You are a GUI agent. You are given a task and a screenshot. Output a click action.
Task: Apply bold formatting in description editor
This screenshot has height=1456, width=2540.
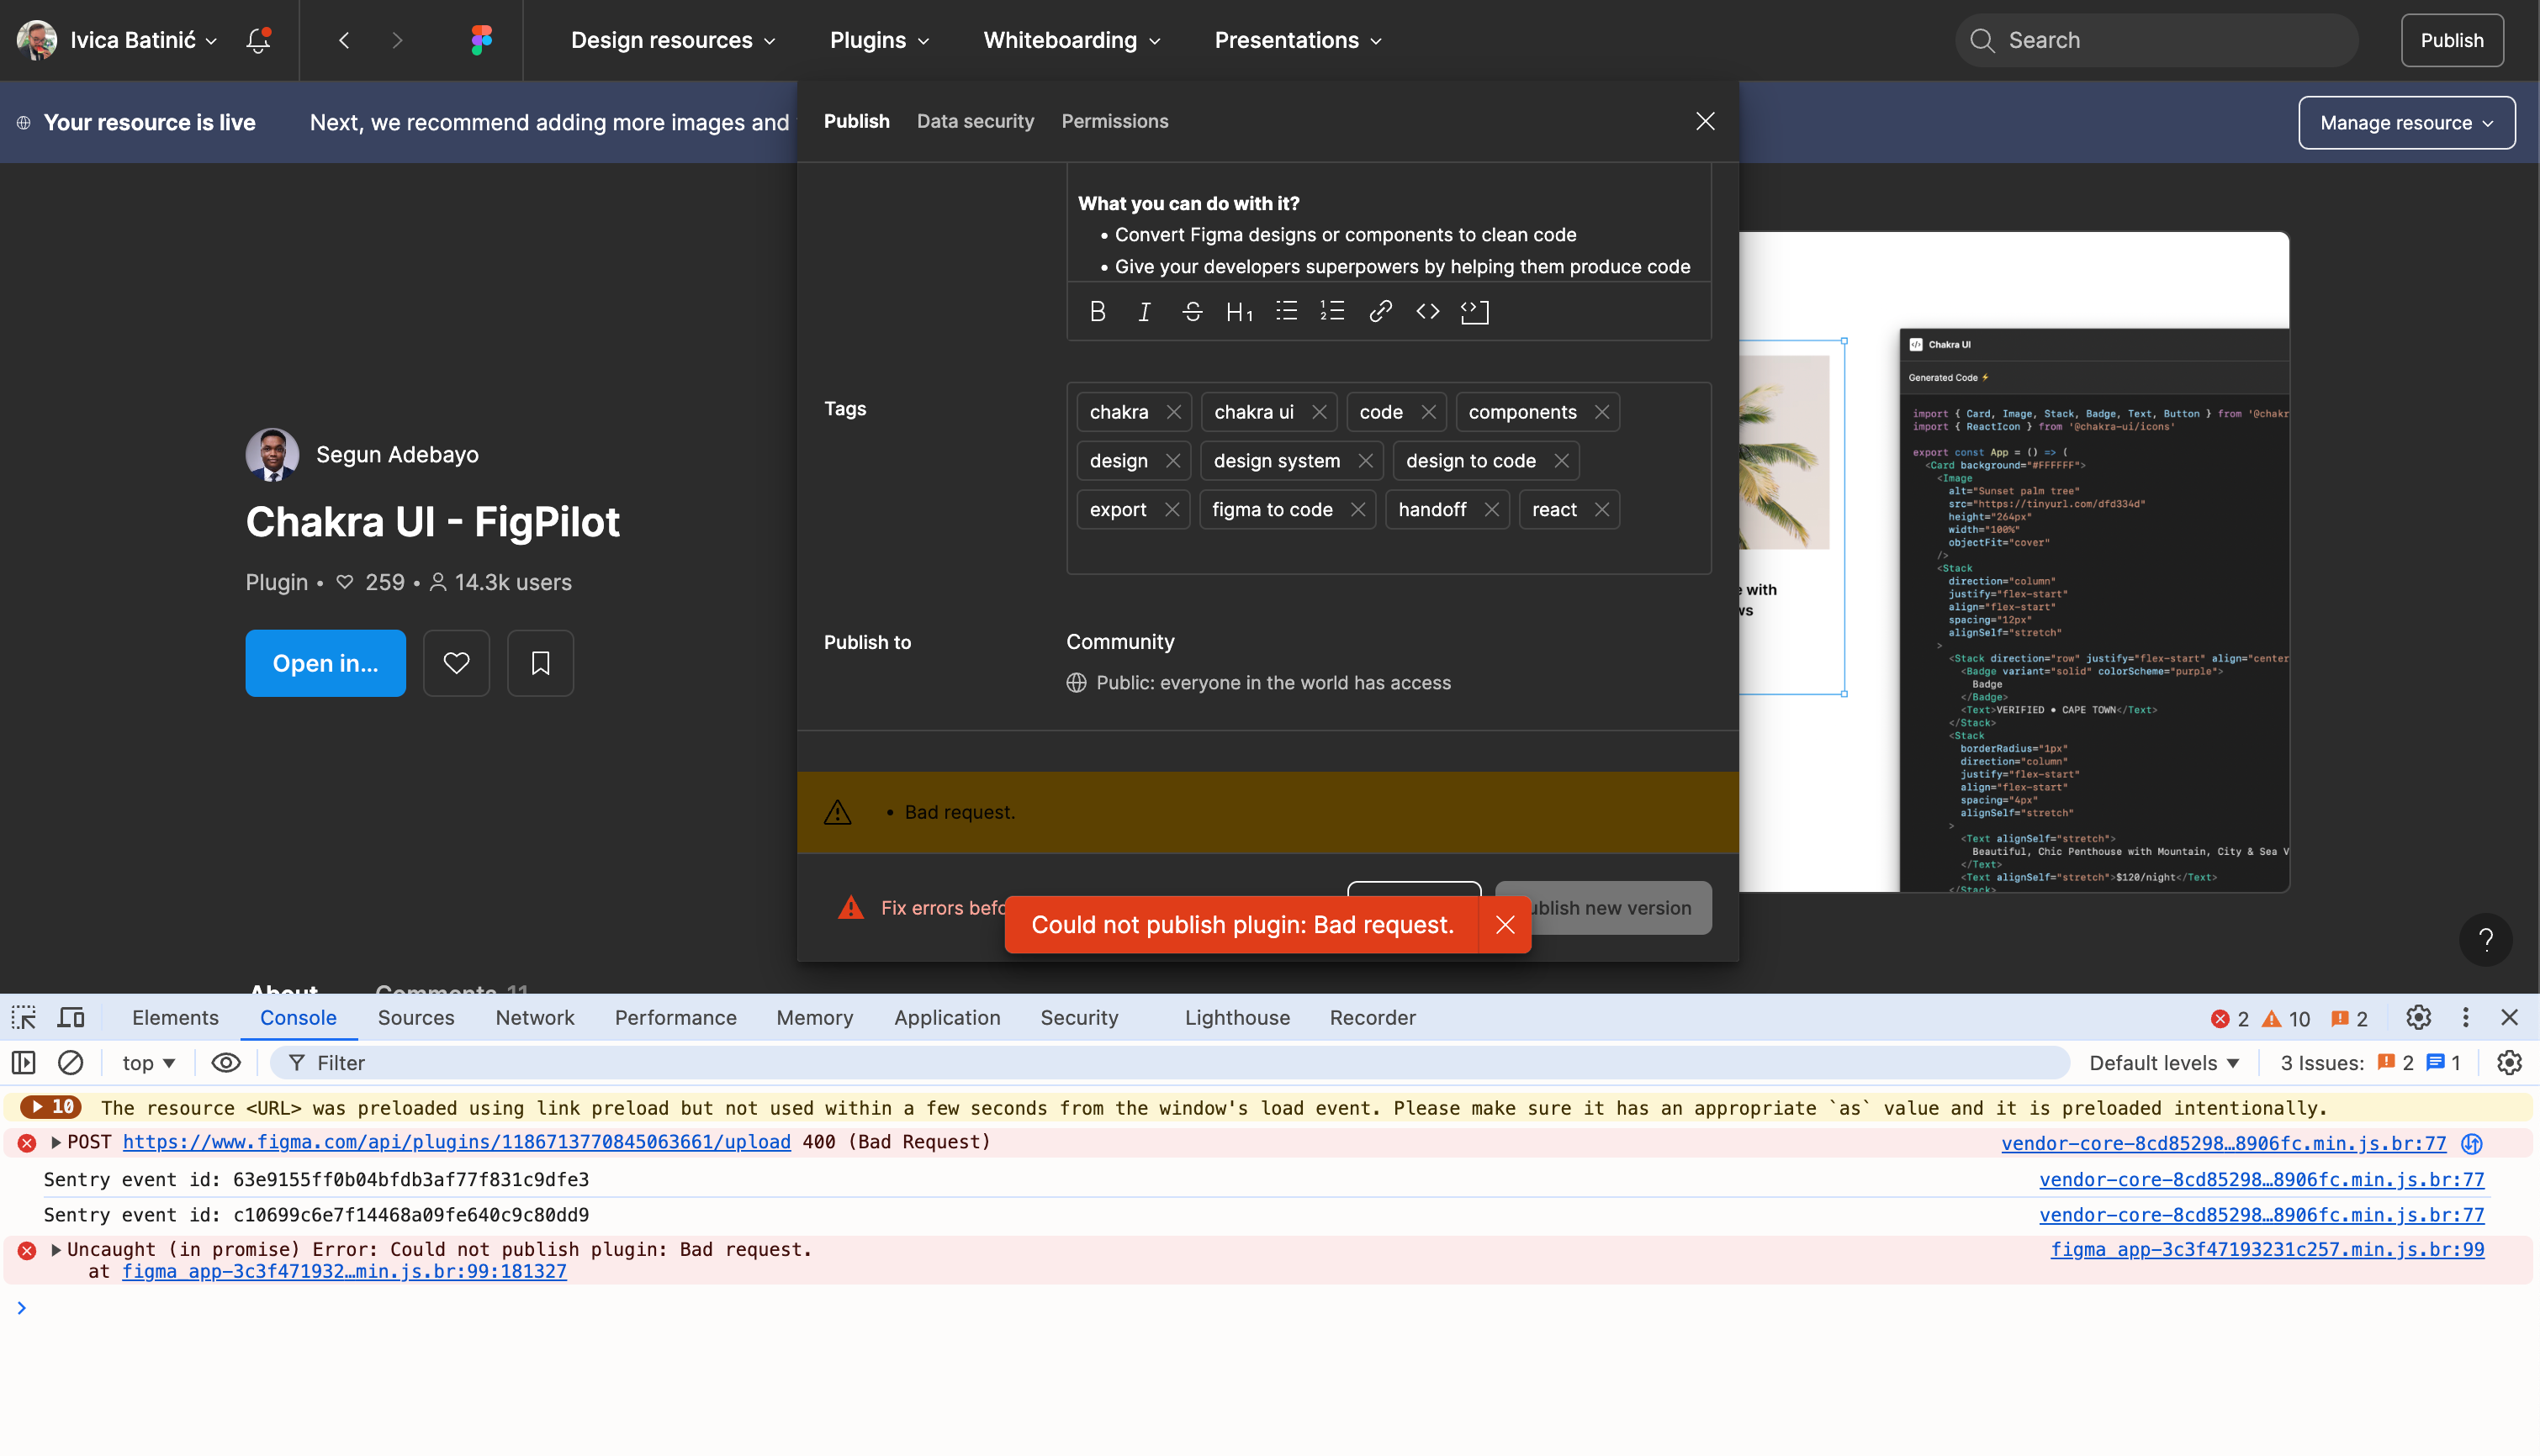point(1098,311)
